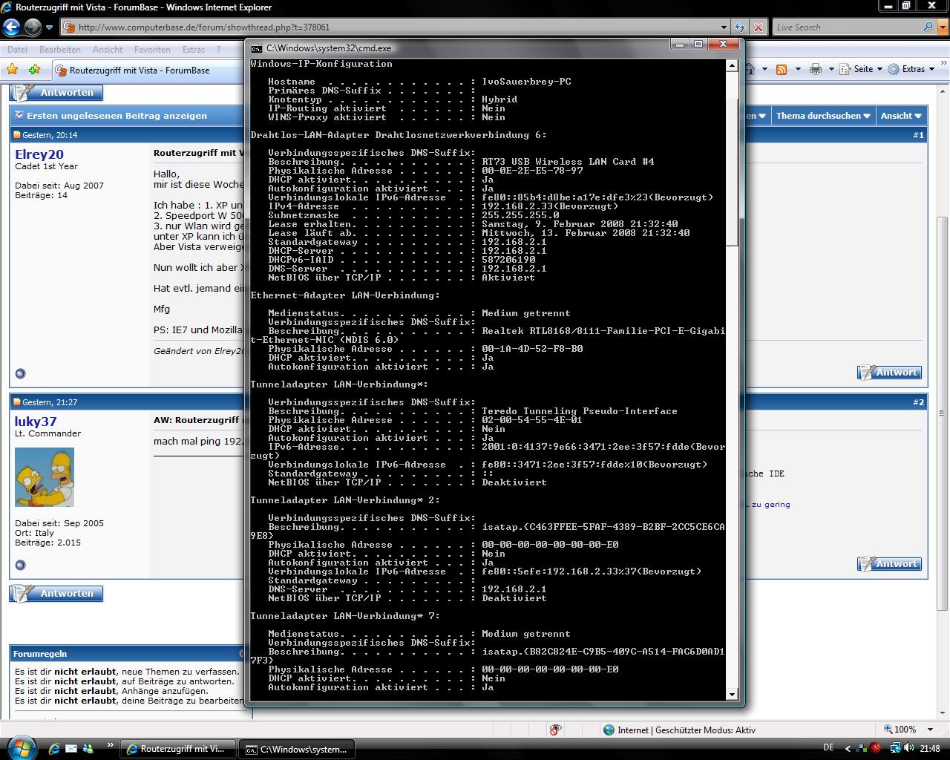950x760 pixels.
Task: Click into the Live Search box
Action: [846, 27]
